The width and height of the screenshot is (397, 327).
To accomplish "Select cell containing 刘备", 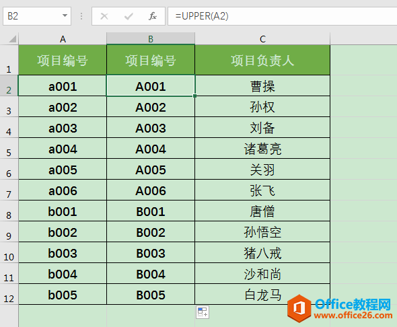I will (x=262, y=128).
